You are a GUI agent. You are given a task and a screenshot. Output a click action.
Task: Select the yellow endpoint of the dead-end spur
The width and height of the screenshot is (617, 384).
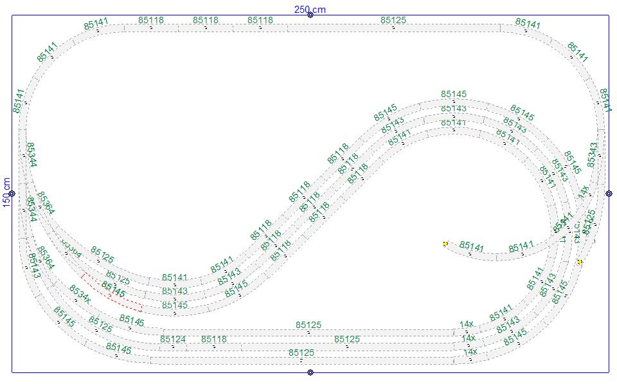445,244
